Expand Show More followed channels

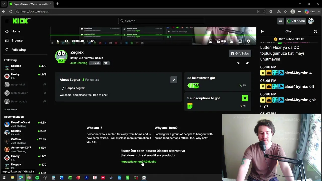pos(11,110)
